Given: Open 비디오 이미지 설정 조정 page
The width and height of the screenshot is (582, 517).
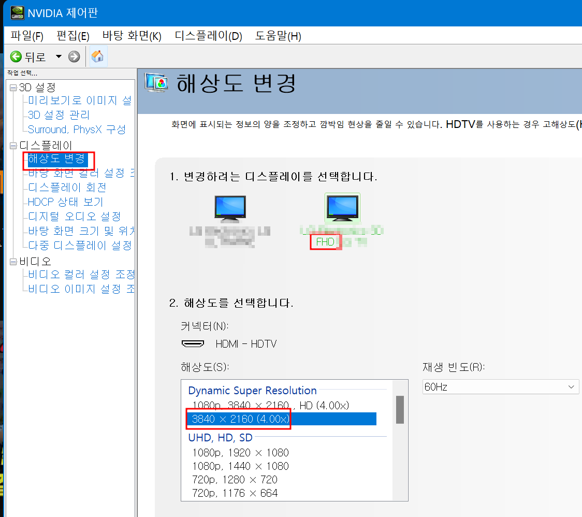Looking at the screenshot, I should [81, 289].
